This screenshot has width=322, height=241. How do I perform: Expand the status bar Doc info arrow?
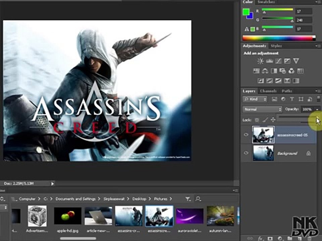coord(52,184)
